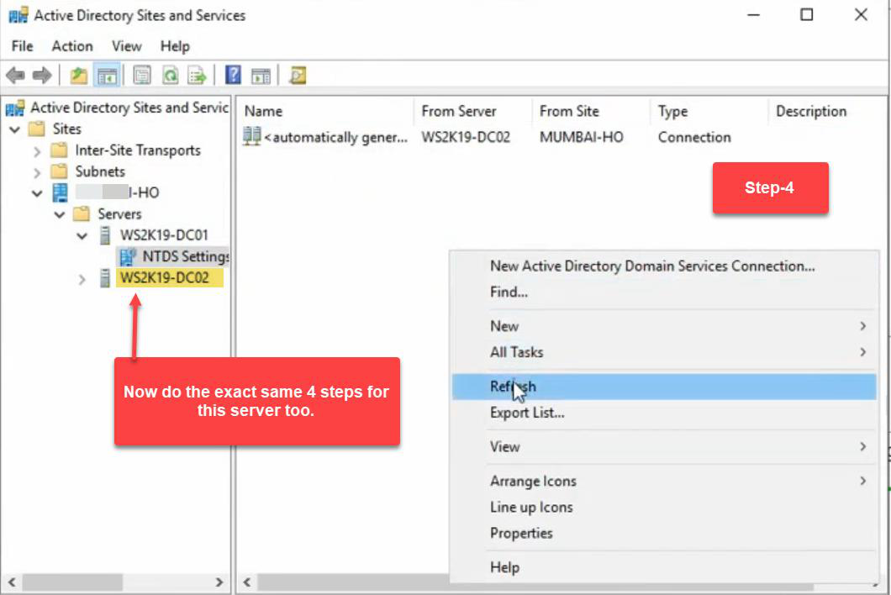Image resolution: width=891 pixels, height=595 pixels.
Task: Click the Connection cell in Type column
Action: point(693,137)
